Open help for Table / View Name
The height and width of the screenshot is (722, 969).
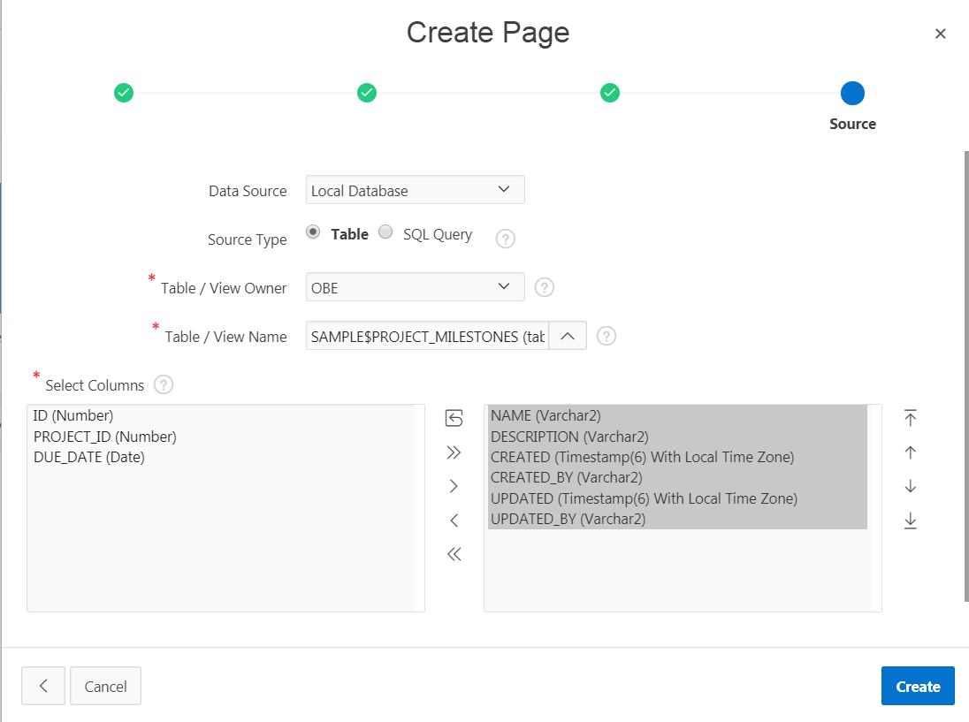click(x=607, y=336)
